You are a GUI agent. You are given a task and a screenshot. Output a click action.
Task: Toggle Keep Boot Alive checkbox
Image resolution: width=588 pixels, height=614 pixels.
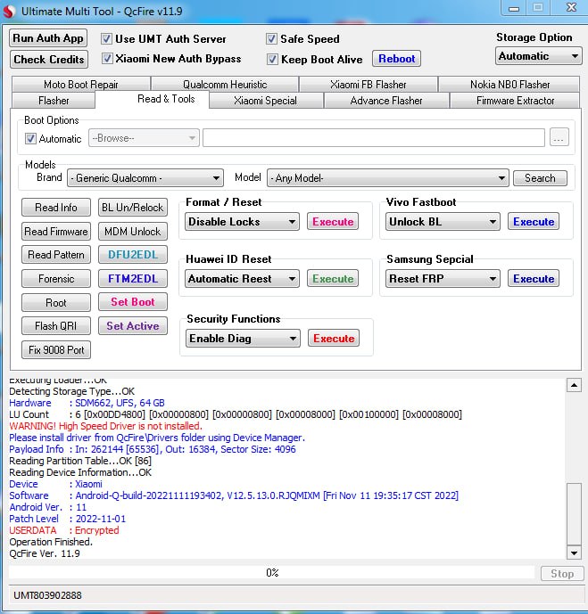pyautogui.click(x=272, y=60)
